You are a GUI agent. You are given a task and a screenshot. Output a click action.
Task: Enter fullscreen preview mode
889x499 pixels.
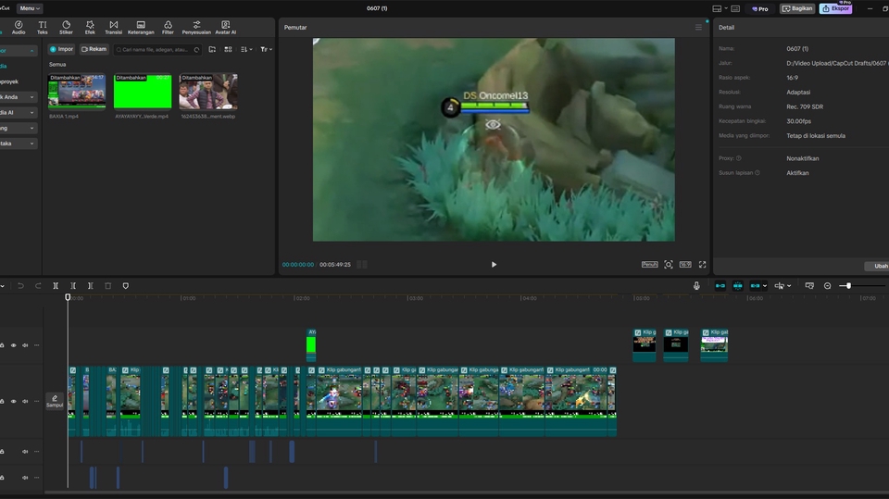click(x=703, y=264)
